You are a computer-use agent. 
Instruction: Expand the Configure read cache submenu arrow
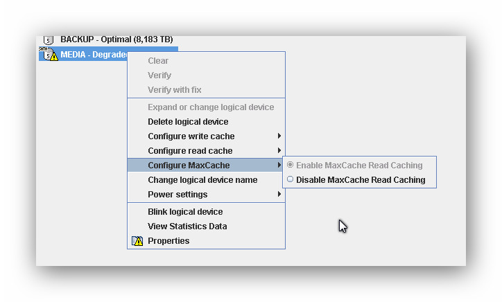[x=279, y=151]
